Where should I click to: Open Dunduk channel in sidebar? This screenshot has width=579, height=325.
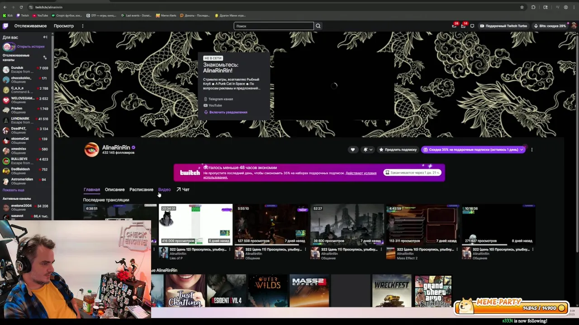(x=25, y=70)
